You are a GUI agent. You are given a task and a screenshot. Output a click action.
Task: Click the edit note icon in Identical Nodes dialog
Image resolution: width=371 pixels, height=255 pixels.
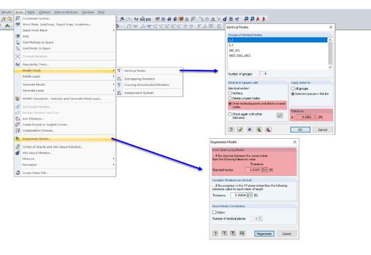click(240, 129)
